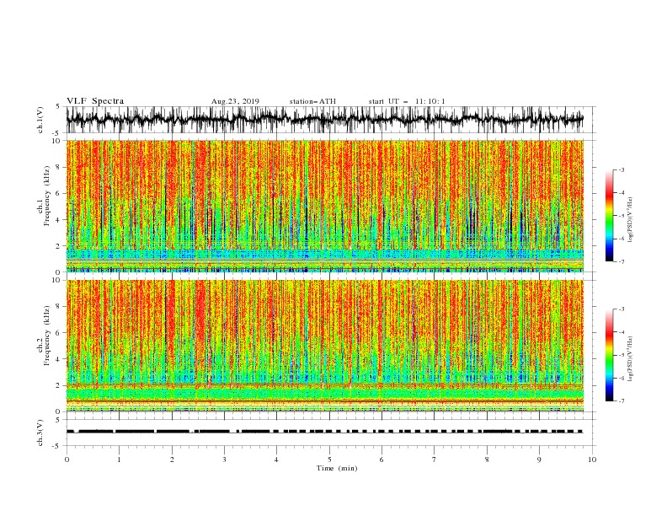
Task: Click the "3" tick on time axis
Action: pos(224,460)
